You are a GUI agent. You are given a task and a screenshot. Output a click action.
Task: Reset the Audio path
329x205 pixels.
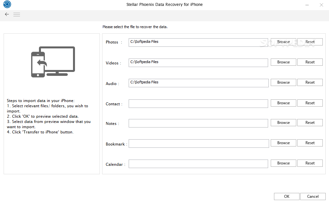coord(310,82)
